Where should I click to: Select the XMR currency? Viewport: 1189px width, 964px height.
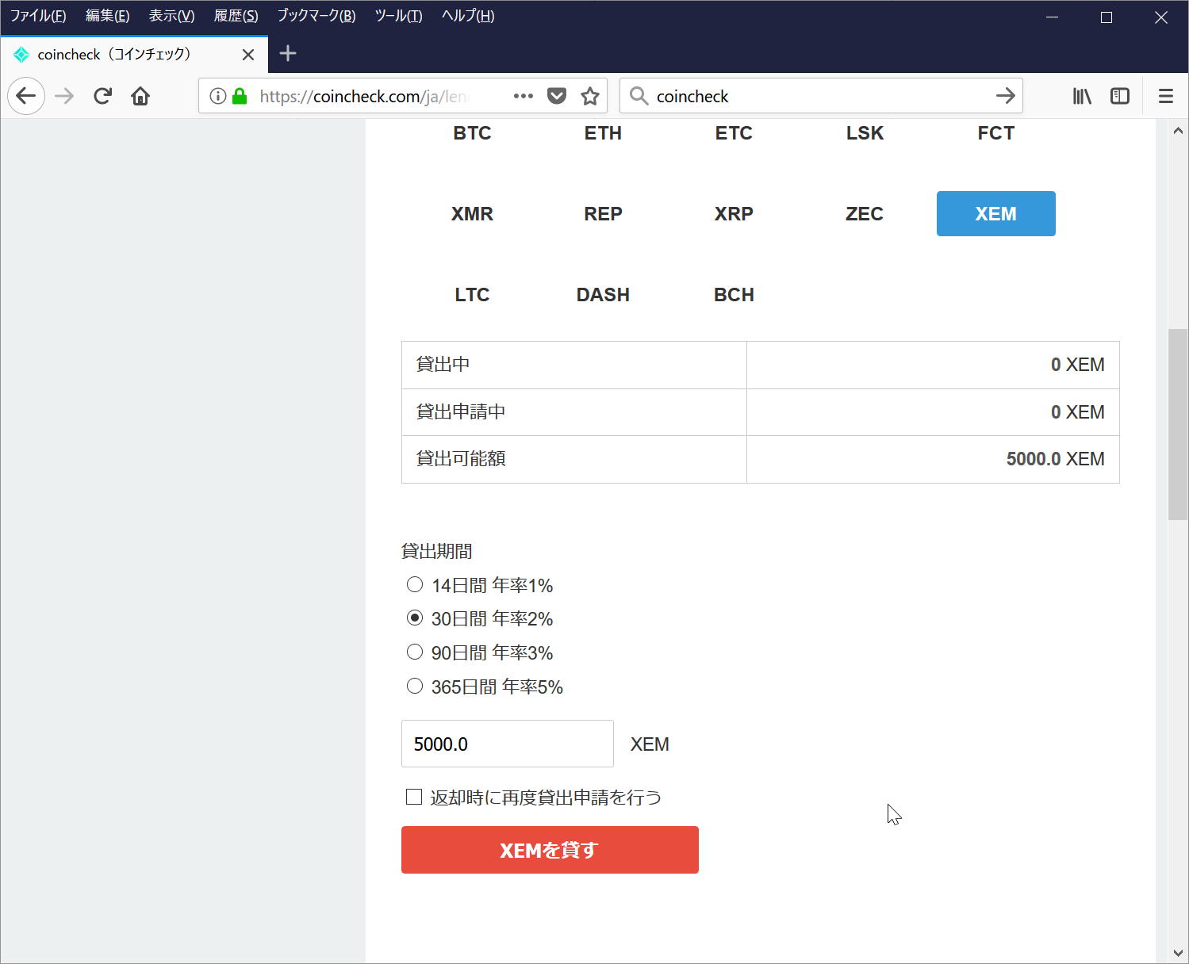(x=473, y=213)
